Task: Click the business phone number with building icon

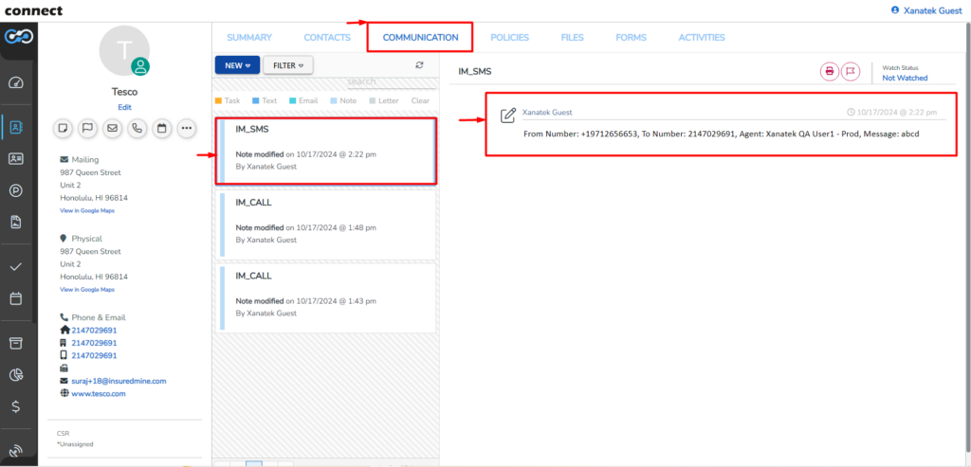Action: [x=94, y=343]
